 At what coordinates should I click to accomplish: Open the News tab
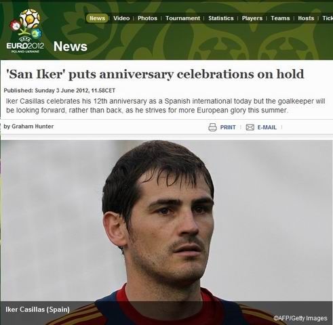point(97,18)
